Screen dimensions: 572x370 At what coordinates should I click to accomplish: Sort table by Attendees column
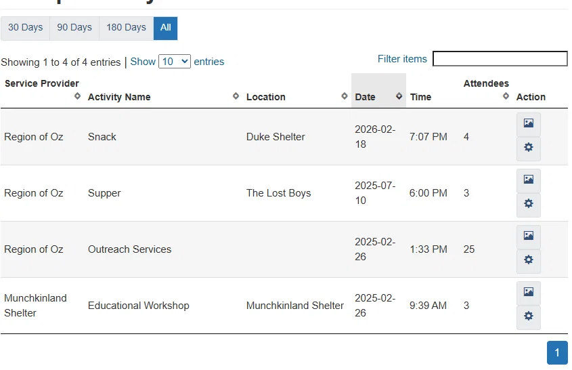tap(486, 90)
